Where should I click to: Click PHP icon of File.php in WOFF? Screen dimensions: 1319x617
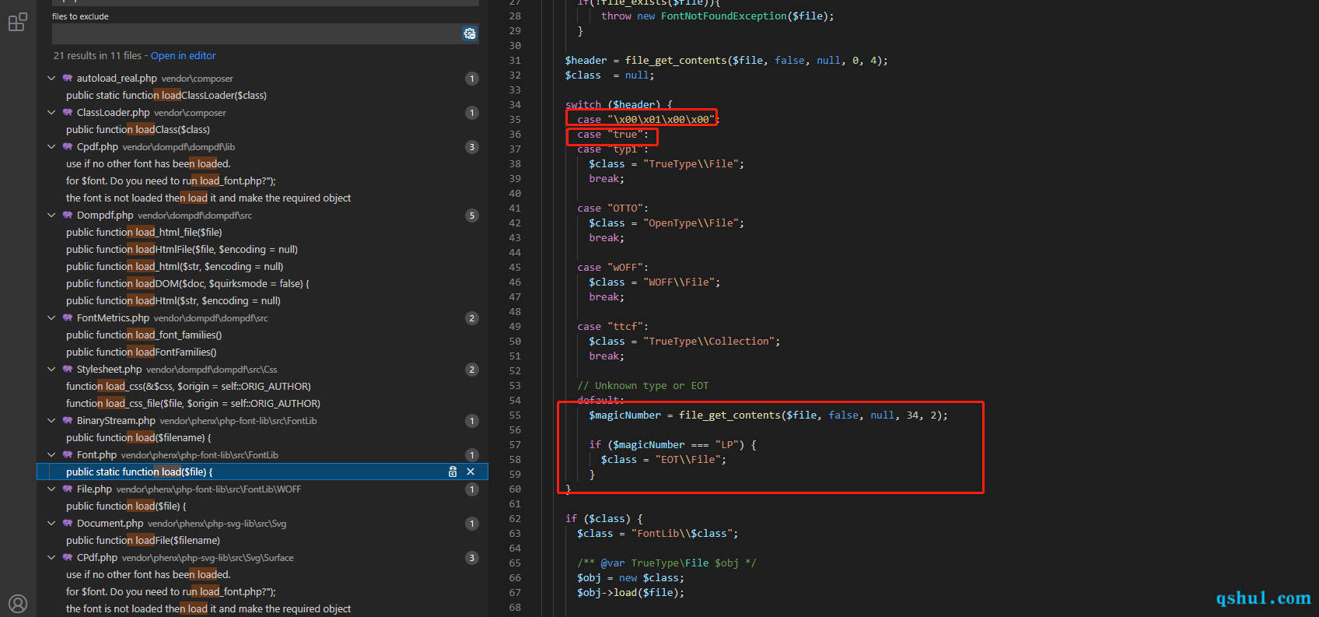click(x=68, y=489)
